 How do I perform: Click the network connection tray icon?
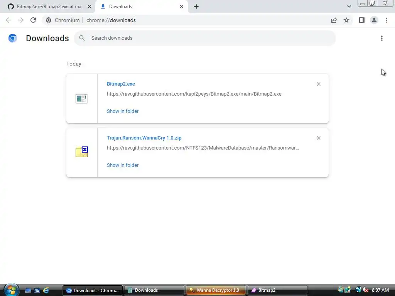358,290
